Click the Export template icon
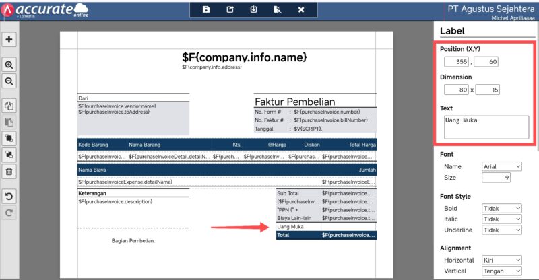The image size is (539, 280). coord(230,10)
